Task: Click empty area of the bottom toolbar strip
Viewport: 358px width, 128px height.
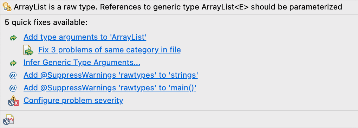Action: coord(183,119)
